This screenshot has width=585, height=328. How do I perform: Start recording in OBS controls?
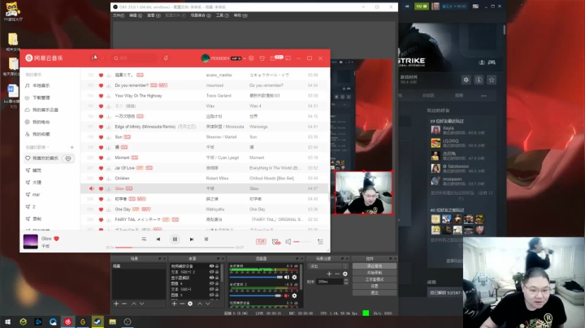coord(375,273)
